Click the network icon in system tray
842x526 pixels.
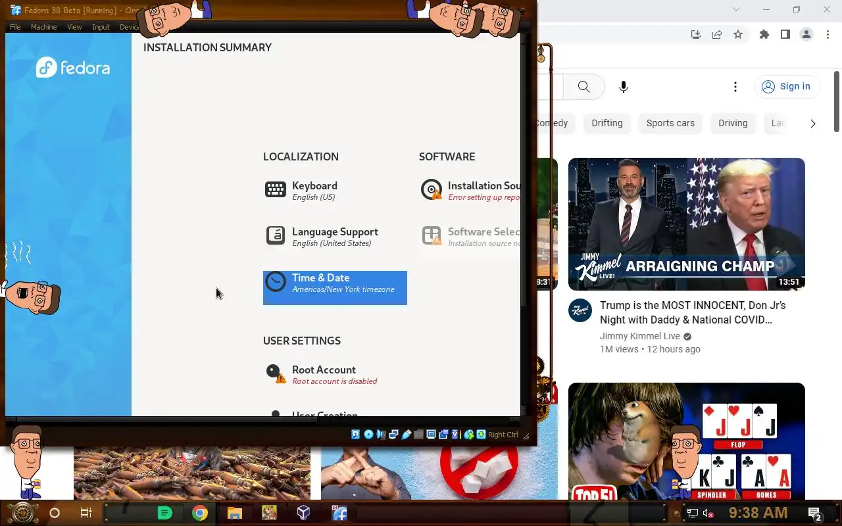pos(693,514)
